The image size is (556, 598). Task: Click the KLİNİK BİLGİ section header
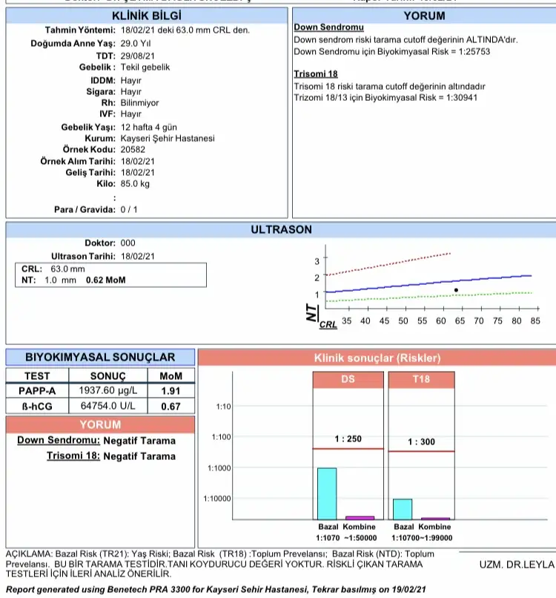click(x=147, y=16)
